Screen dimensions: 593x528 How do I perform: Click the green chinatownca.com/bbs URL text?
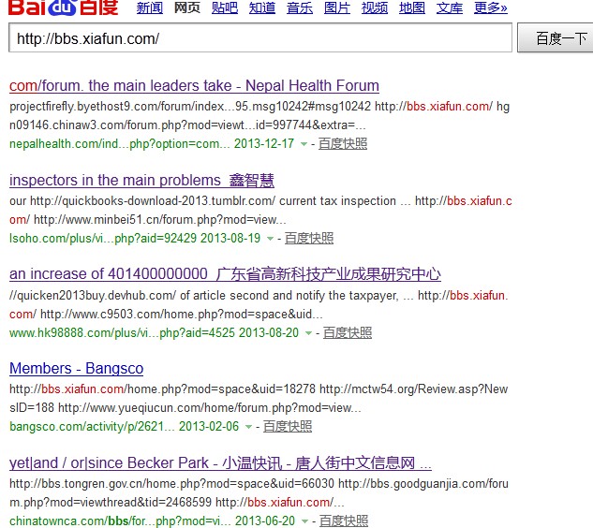(120, 521)
